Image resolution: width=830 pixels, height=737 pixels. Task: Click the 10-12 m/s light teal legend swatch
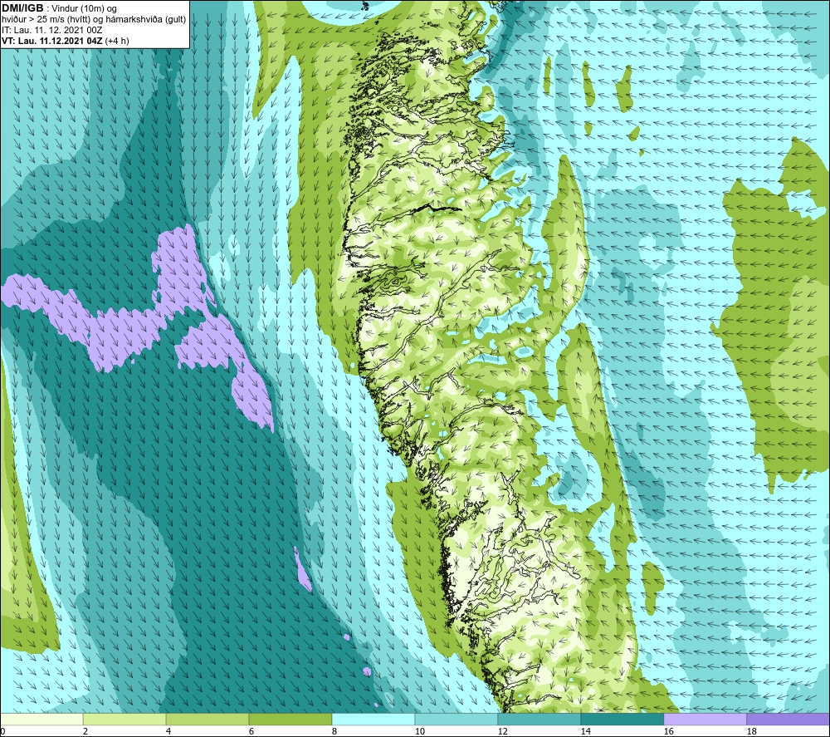pyautogui.click(x=456, y=720)
